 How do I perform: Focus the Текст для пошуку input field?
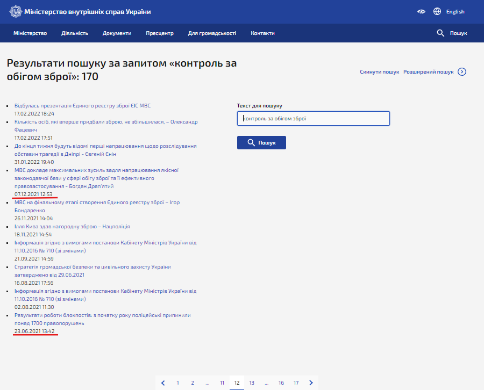tap(314, 118)
